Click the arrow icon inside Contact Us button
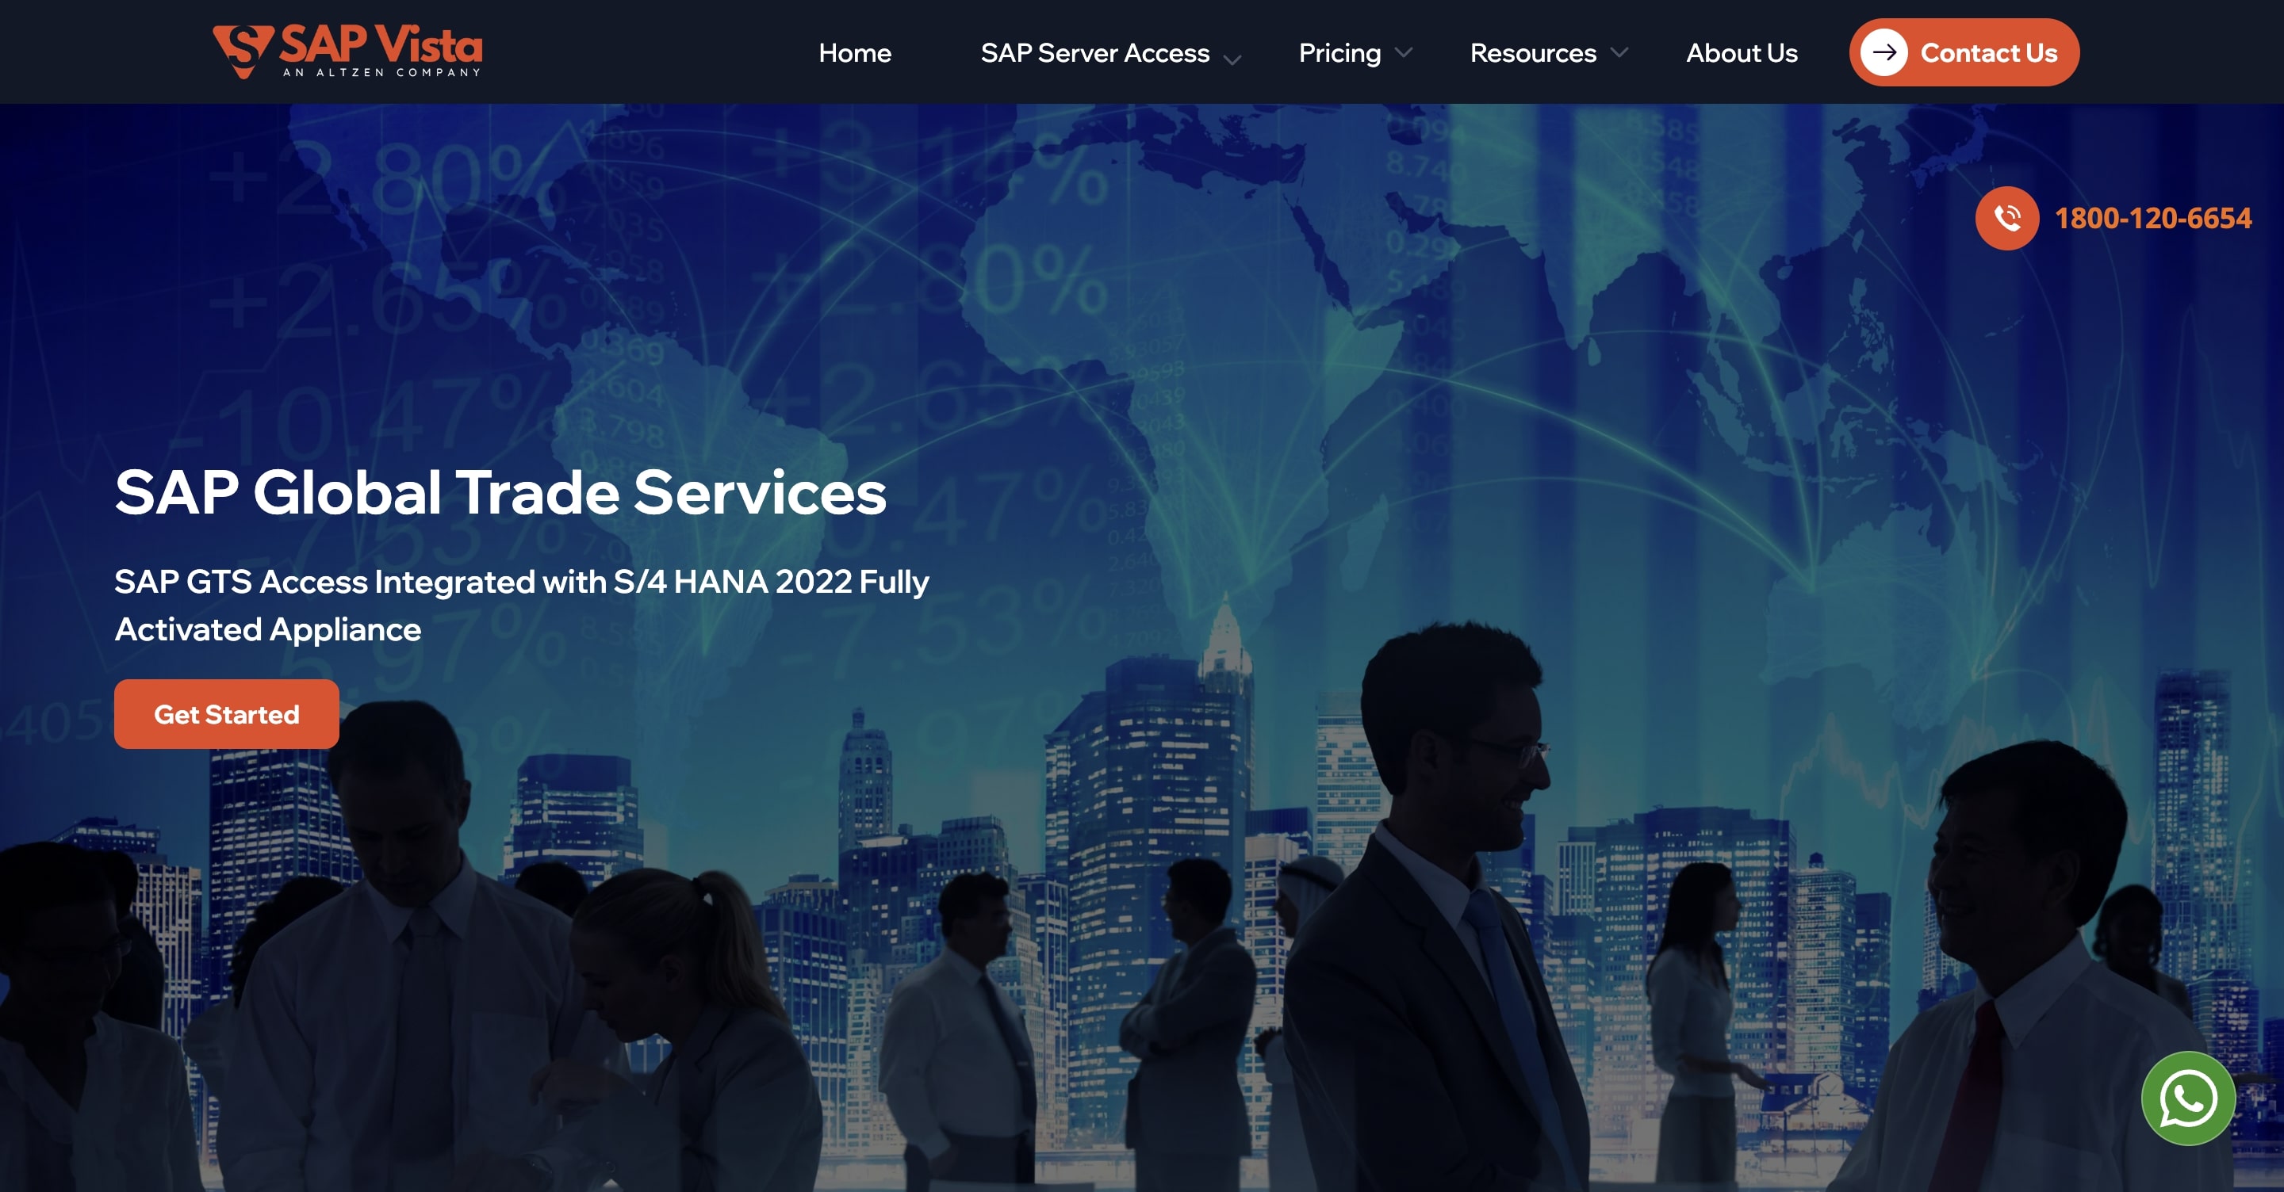 coord(1886,52)
